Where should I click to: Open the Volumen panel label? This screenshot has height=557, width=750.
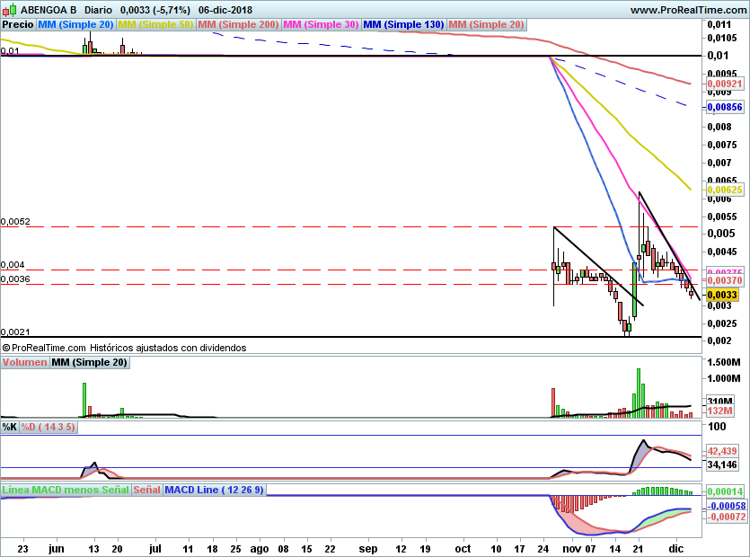[24, 362]
